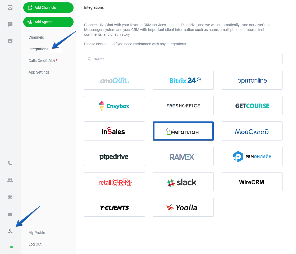Select Channels in the settings menu
The image size is (296, 254).
point(36,37)
